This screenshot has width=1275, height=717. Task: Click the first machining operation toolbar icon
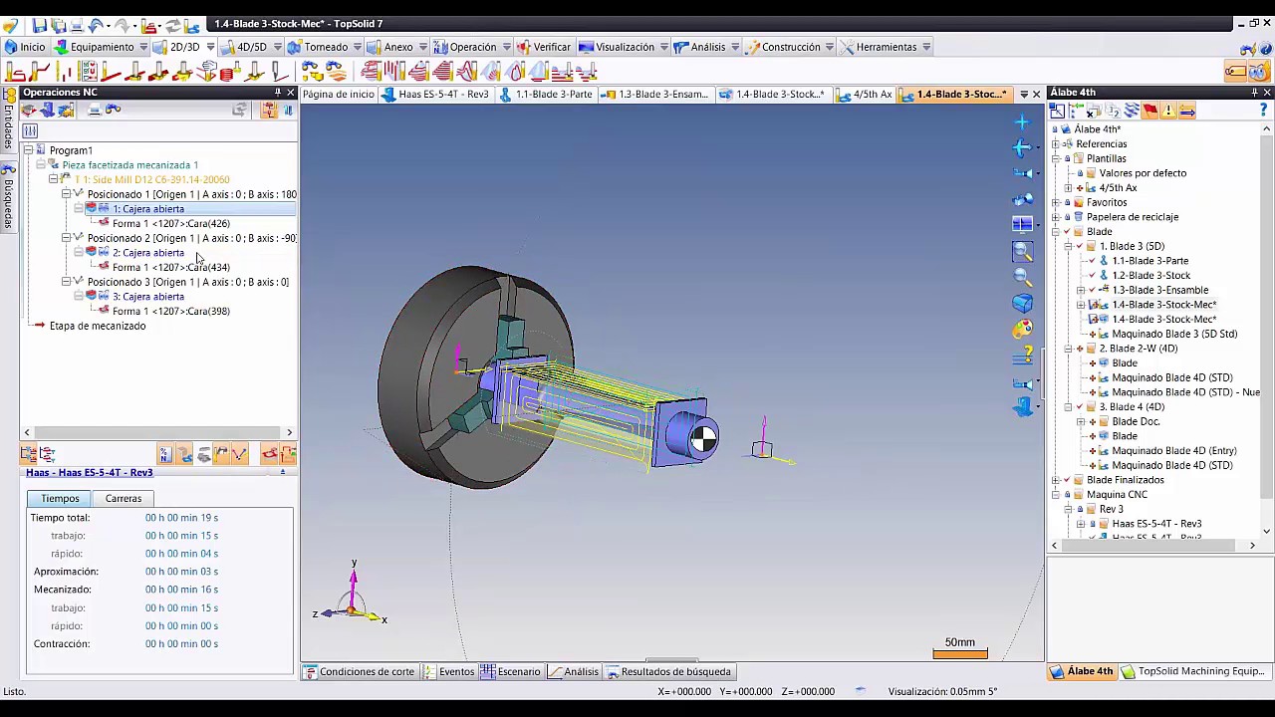[15, 72]
